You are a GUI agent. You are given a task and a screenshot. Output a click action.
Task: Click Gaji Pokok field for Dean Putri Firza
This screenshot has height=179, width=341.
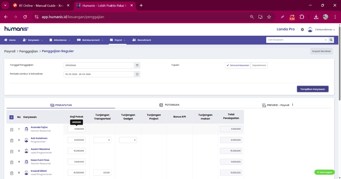pos(76,162)
